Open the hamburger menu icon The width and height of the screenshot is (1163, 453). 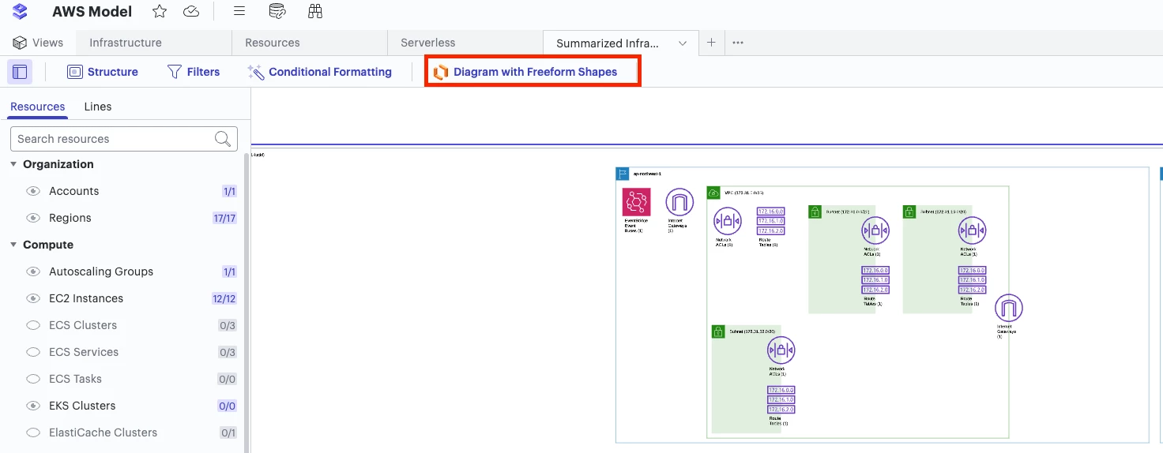point(239,11)
